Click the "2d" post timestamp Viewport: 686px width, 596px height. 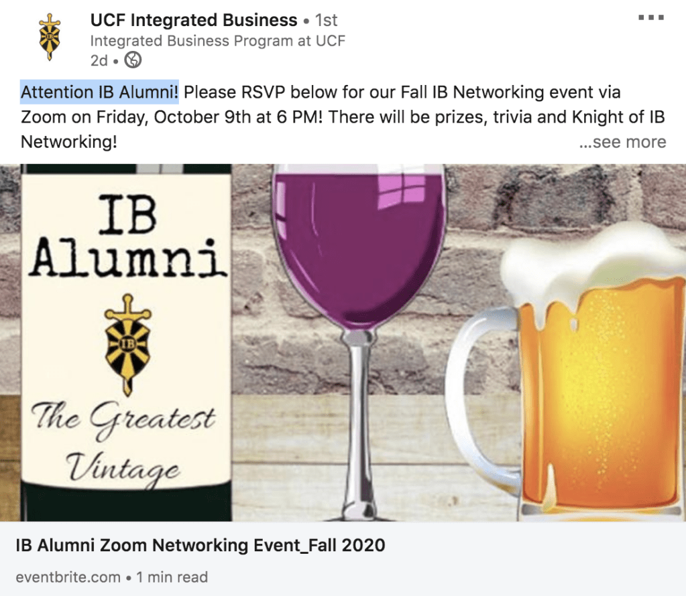point(99,60)
